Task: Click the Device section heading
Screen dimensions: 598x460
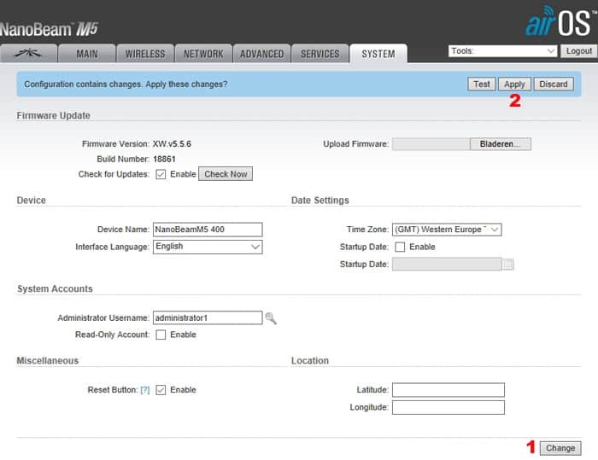Action: [x=32, y=201]
